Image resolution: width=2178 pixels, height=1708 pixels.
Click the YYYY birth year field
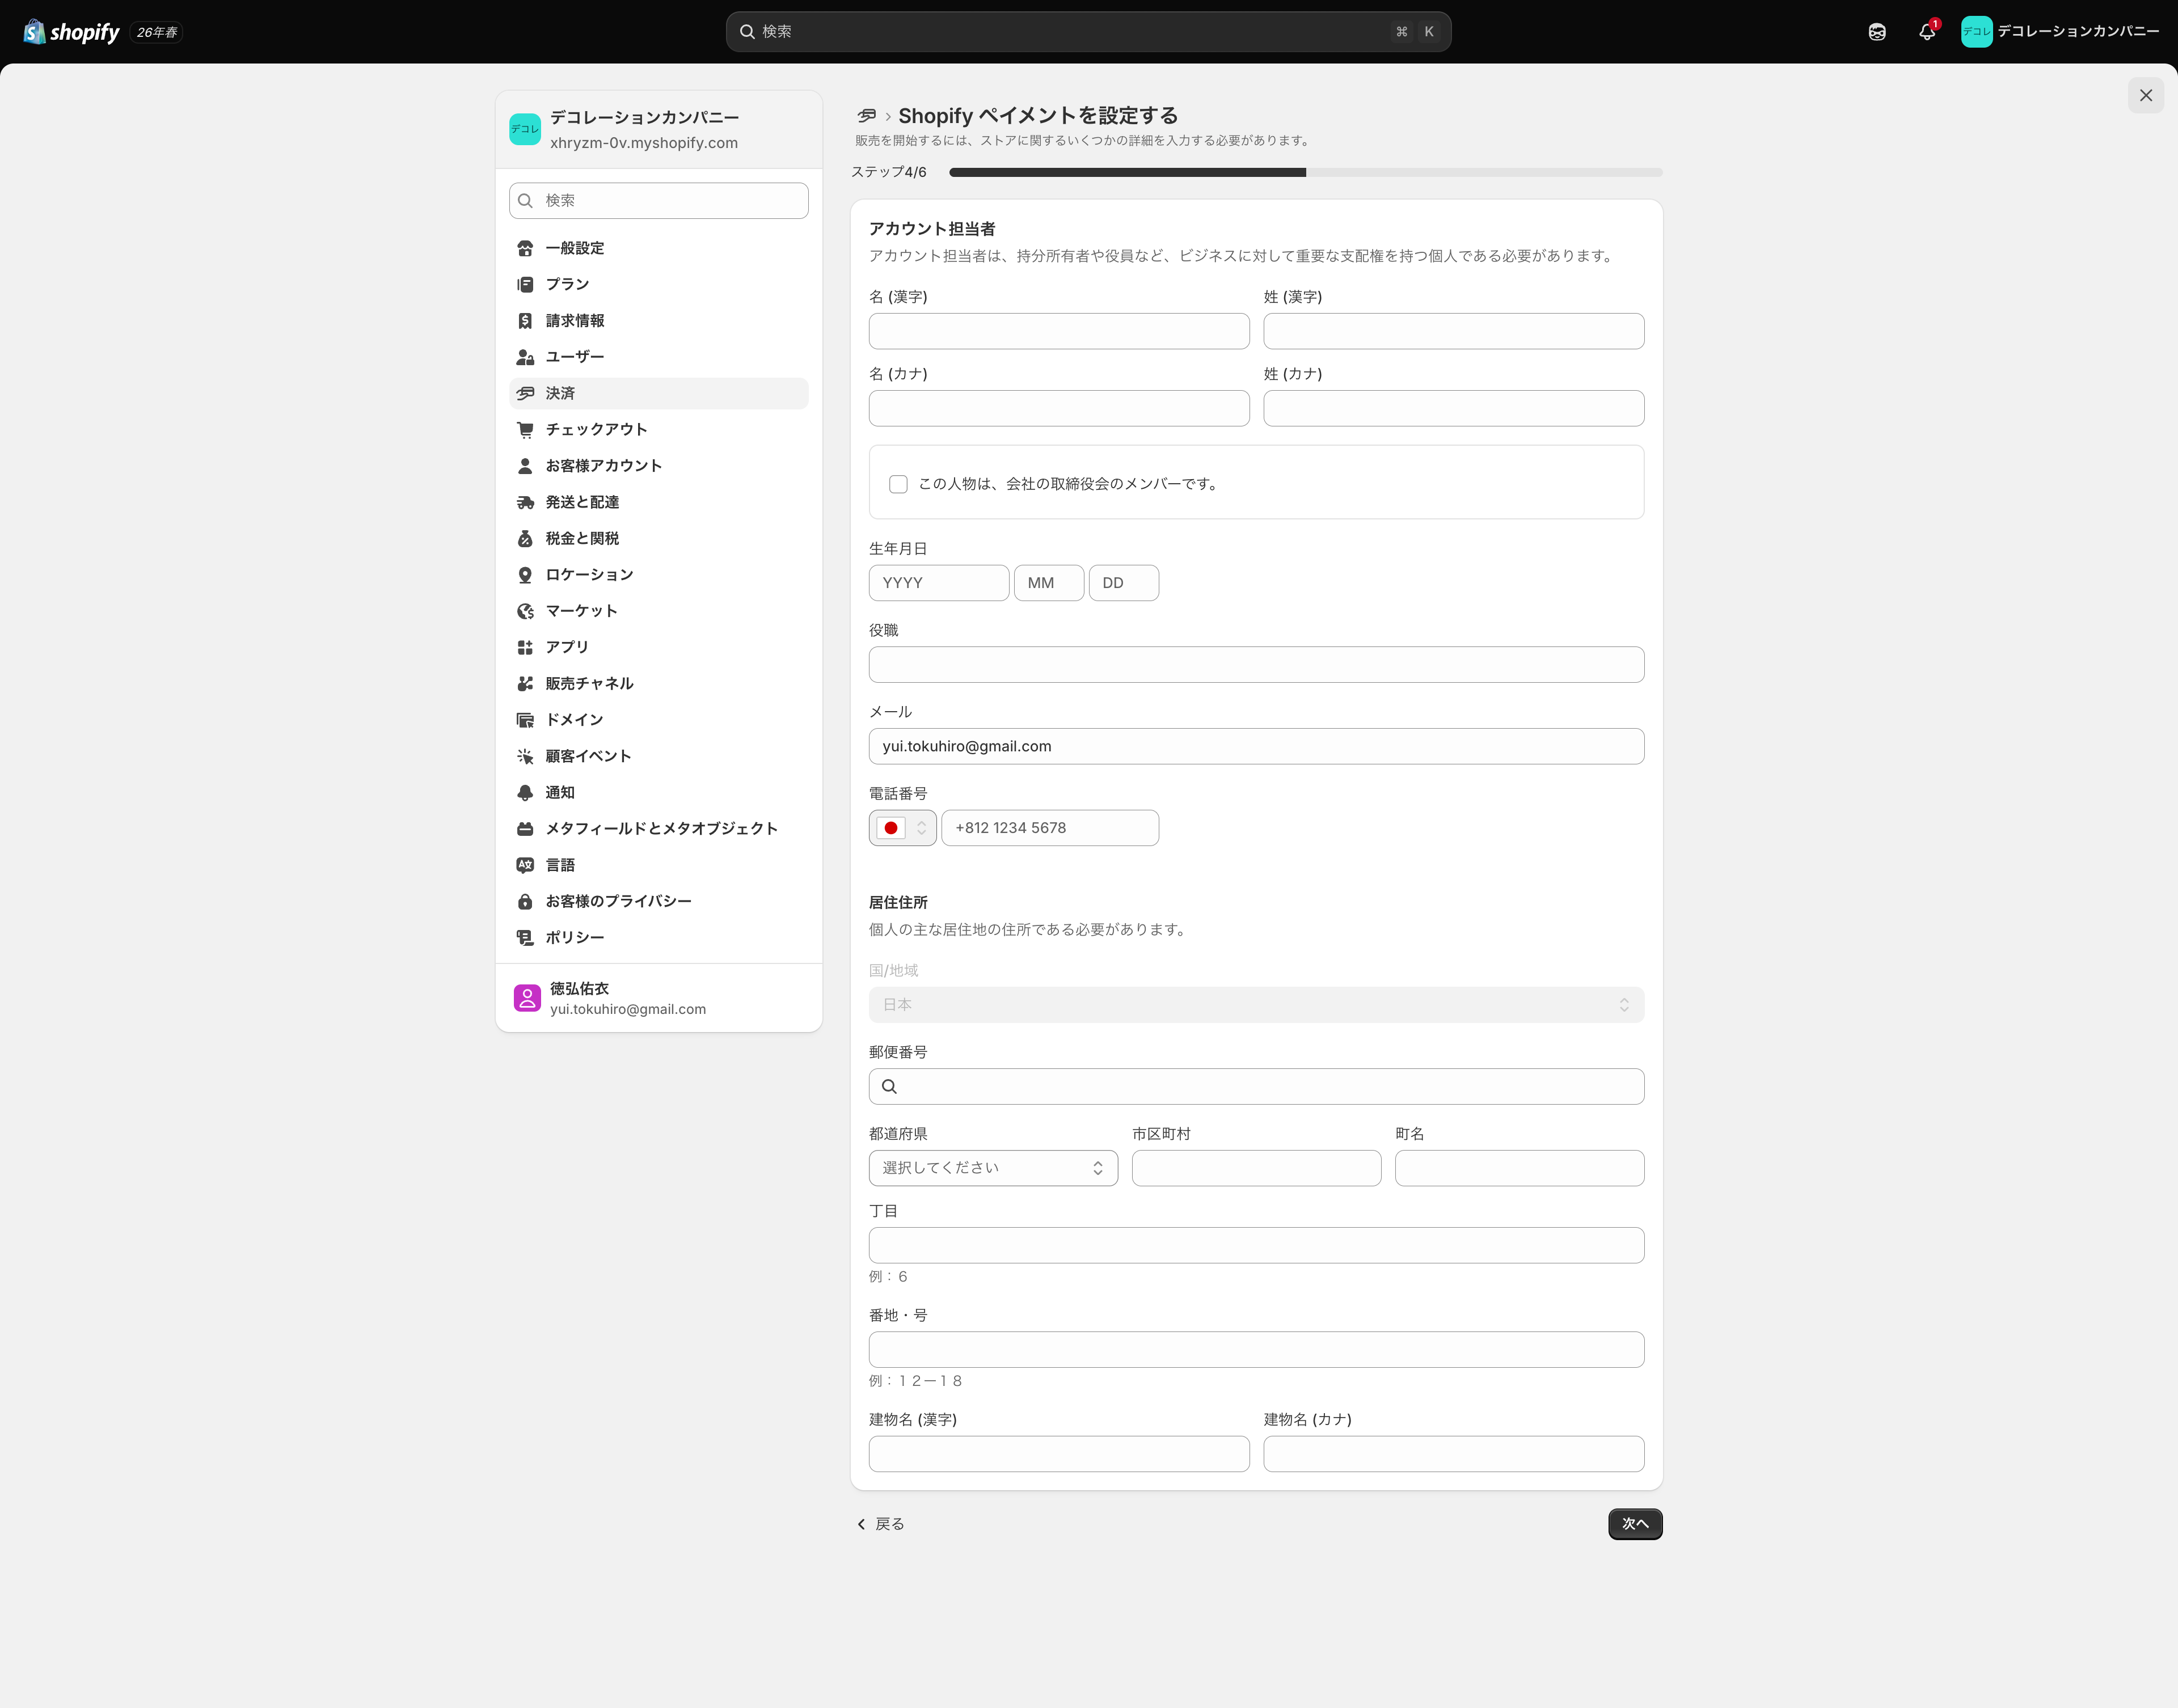pos(938,583)
